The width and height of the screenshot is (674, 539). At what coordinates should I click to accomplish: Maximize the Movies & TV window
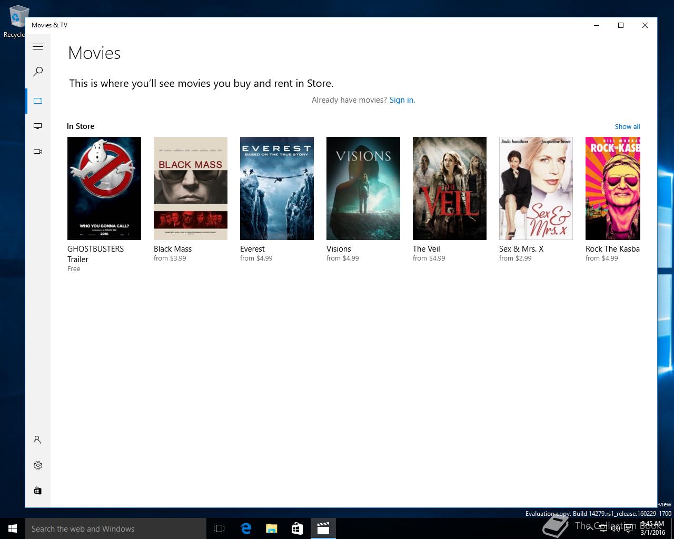[621, 25]
